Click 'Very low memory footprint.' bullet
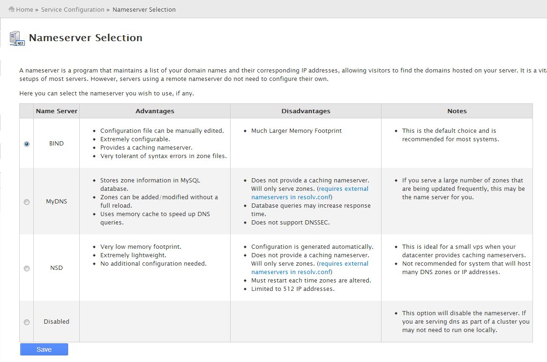Image resolution: width=547 pixels, height=362 pixels. tap(141, 246)
